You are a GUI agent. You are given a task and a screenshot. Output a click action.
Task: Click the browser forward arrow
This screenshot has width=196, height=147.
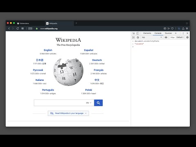(13, 29)
